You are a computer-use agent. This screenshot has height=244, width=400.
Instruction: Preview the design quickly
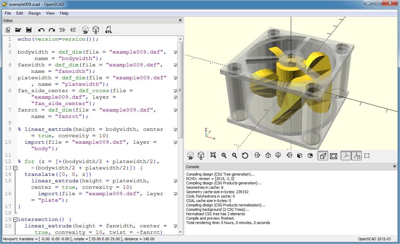[x=85, y=30]
